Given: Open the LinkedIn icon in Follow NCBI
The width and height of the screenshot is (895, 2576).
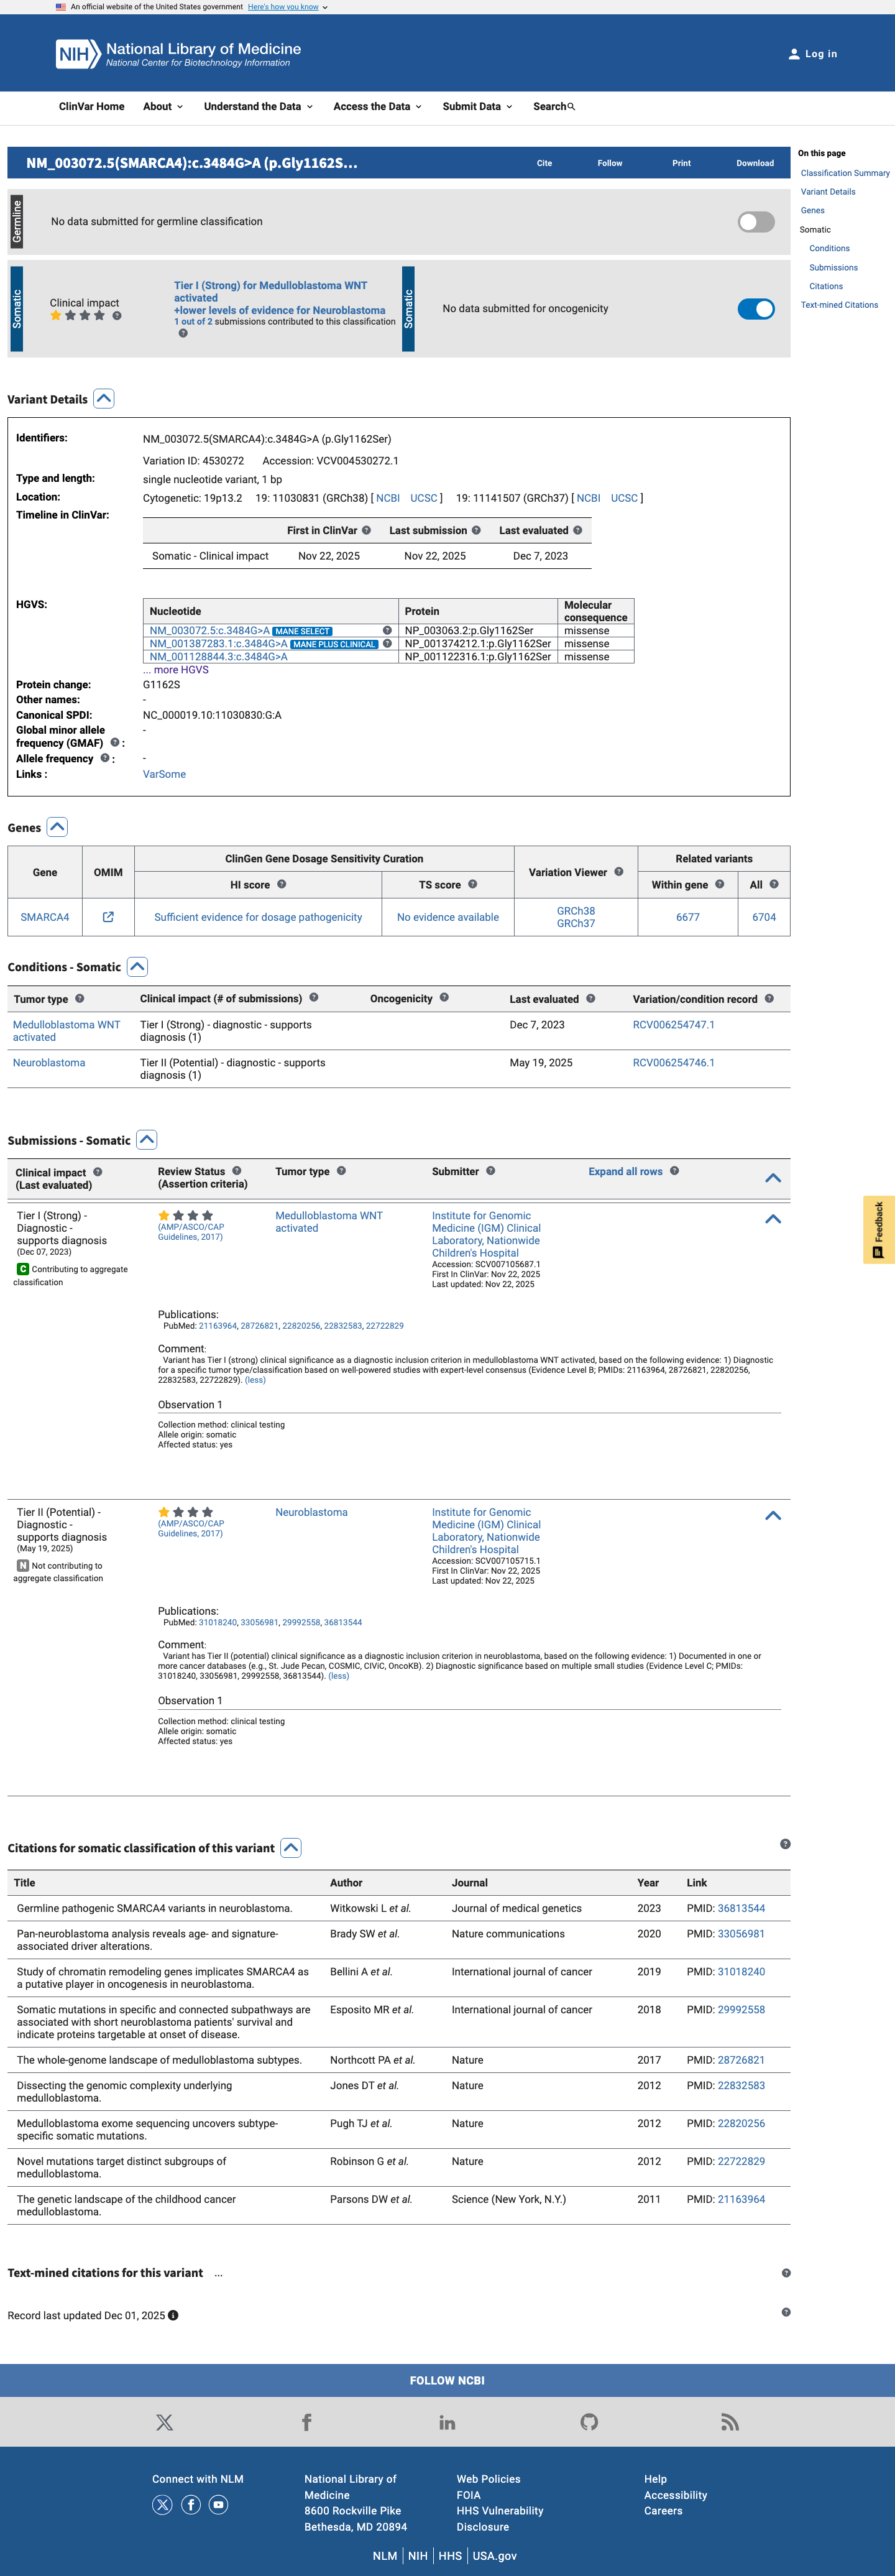Looking at the screenshot, I should click(x=447, y=2422).
